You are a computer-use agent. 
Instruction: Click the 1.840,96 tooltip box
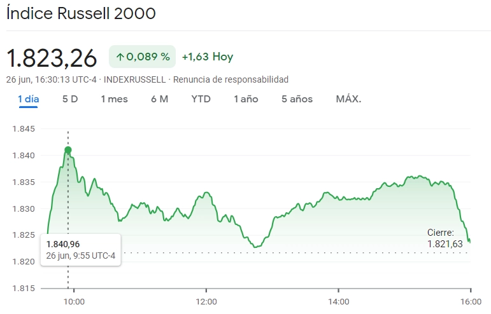pos(81,250)
